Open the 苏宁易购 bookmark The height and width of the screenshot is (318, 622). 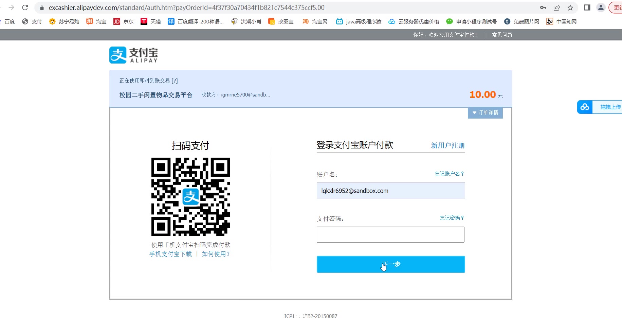[64, 21]
